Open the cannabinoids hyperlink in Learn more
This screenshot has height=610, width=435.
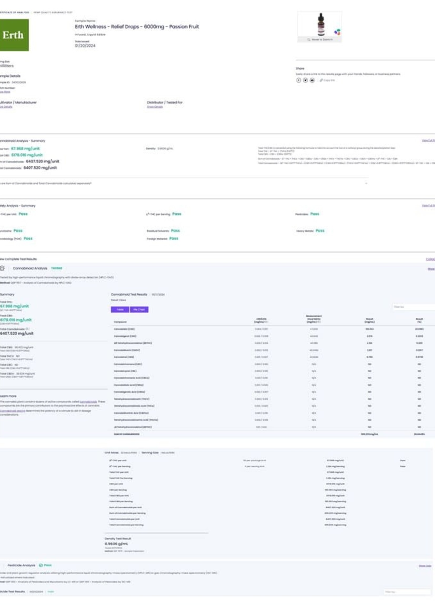point(88,402)
